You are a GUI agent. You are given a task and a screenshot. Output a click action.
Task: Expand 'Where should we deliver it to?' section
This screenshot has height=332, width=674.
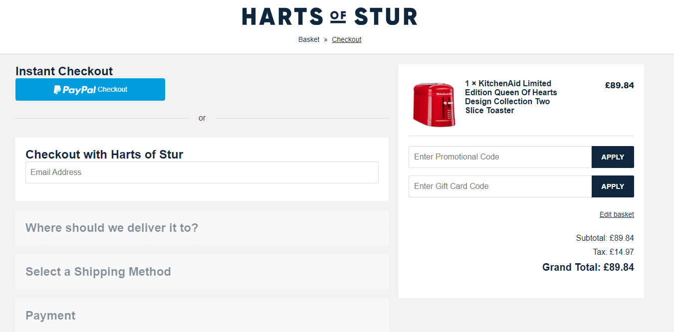(x=202, y=228)
